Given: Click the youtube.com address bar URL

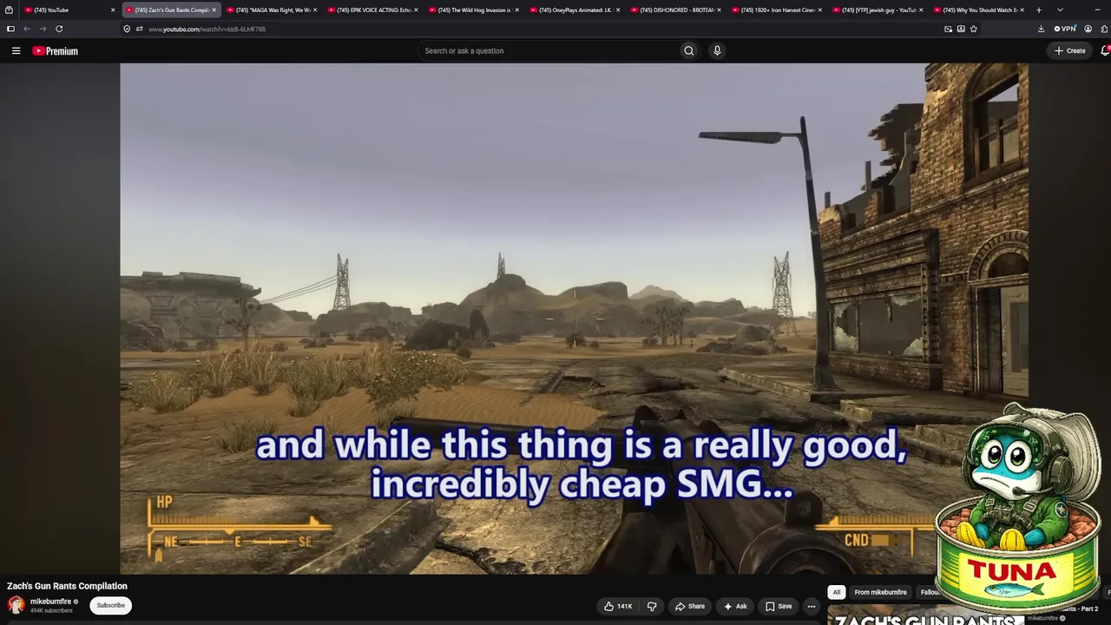Looking at the screenshot, I should coord(207,30).
